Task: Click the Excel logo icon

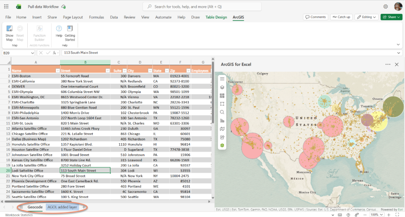Action: [19, 7]
